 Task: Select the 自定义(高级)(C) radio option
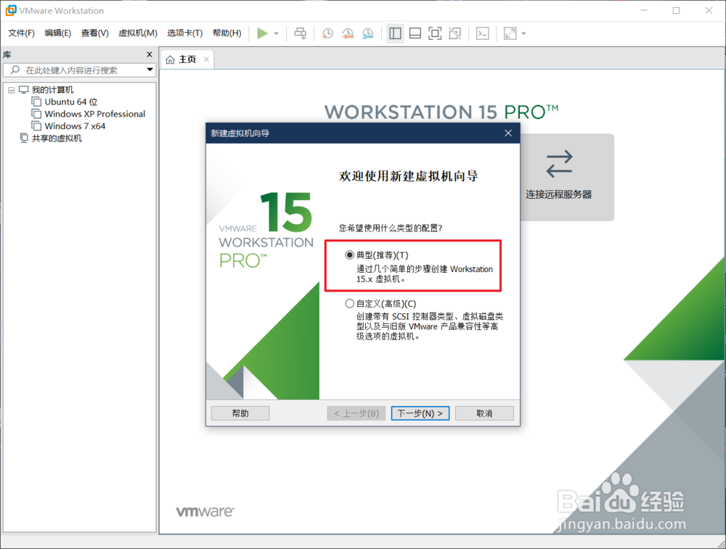tap(350, 304)
